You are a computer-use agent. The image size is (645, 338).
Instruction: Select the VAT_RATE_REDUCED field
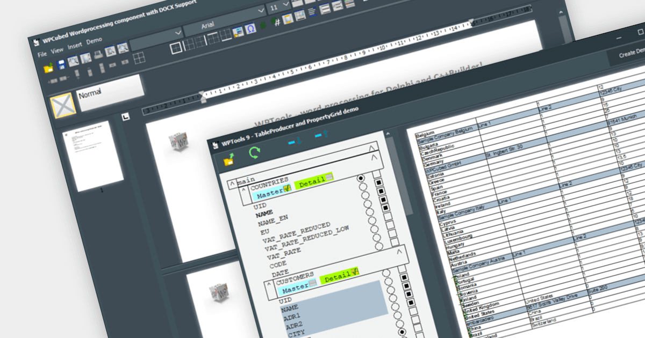click(297, 233)
